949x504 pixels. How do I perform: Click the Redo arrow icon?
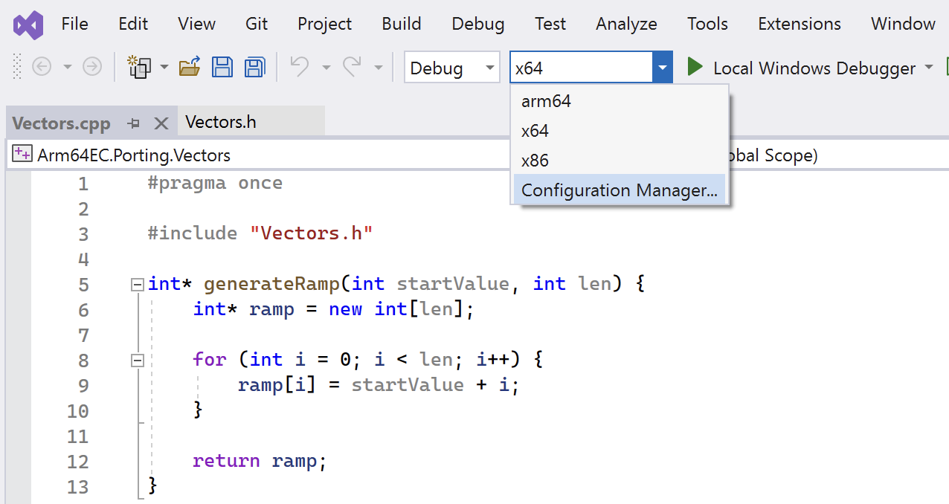352,68
